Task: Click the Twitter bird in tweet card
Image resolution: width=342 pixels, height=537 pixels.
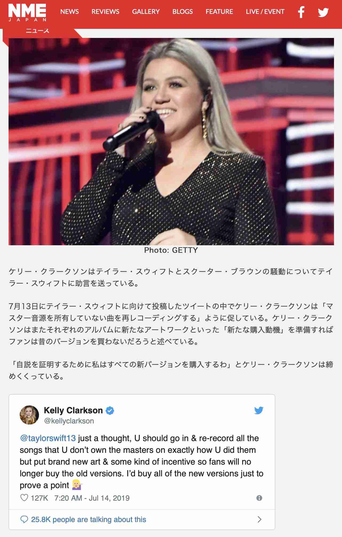Action: coord(259,410)
